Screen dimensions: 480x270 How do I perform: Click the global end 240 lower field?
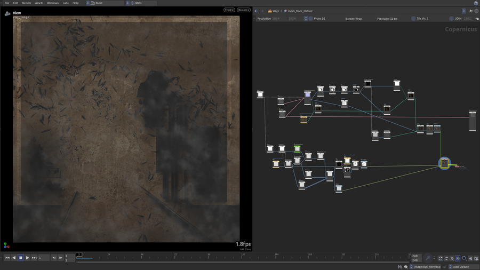click(415, 260)
